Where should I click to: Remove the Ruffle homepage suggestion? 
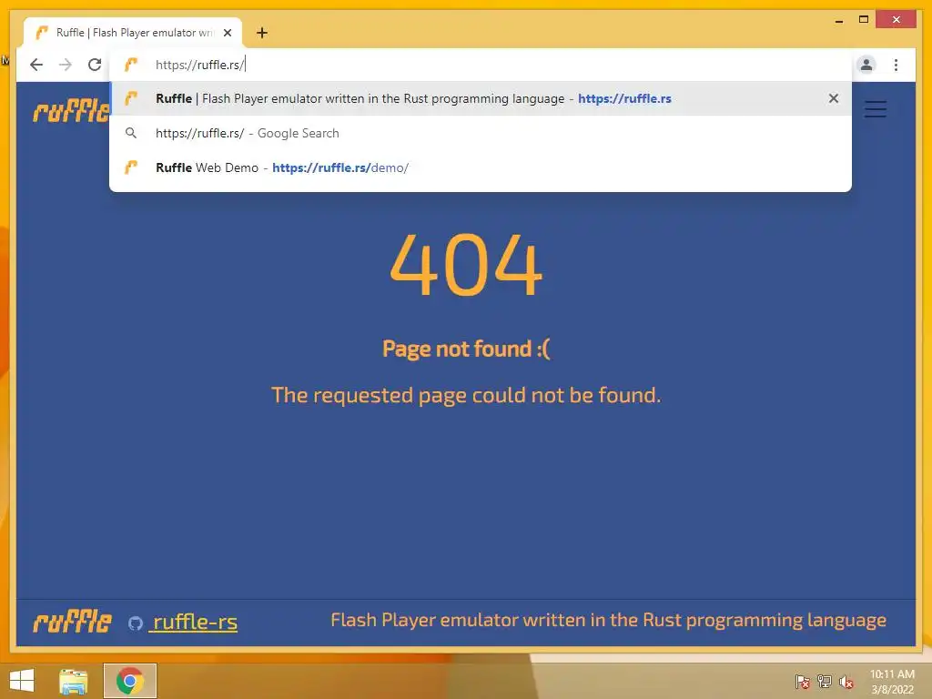pyautogui.click(x=834, y=98)
